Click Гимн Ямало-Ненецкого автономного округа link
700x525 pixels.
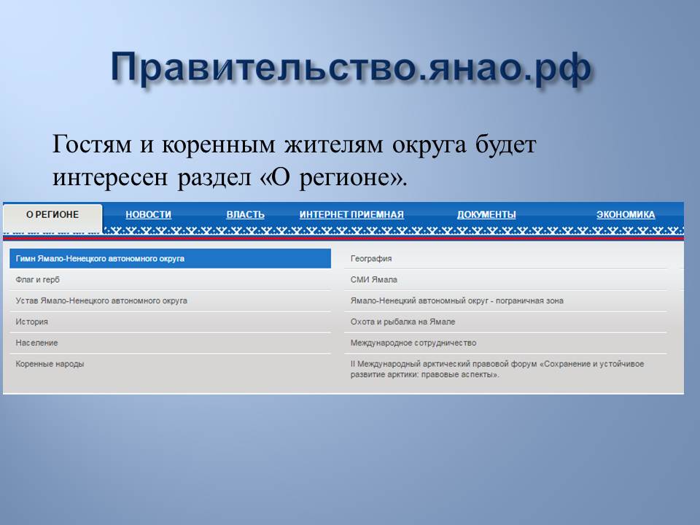tap(170, 258)
